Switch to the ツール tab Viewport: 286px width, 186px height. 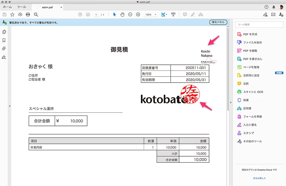tap(21, 7)
